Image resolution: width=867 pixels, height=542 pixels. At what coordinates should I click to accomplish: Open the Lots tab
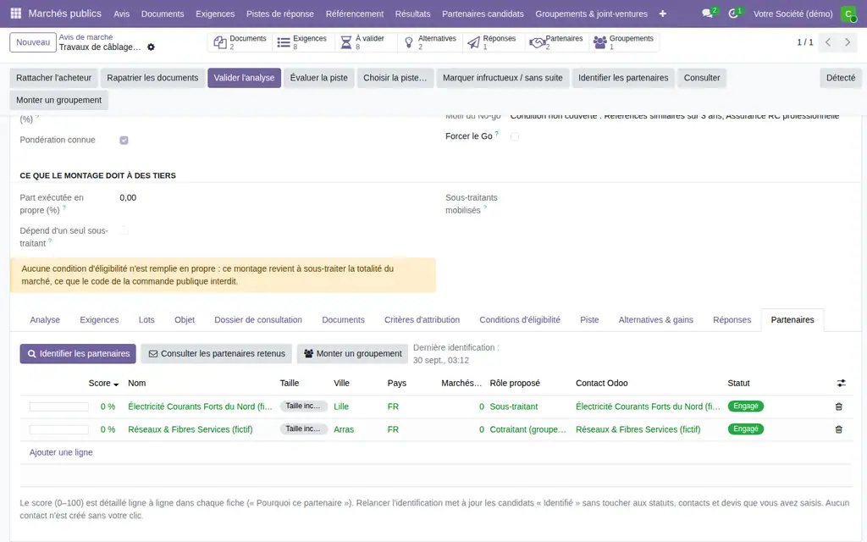(146, 319)
